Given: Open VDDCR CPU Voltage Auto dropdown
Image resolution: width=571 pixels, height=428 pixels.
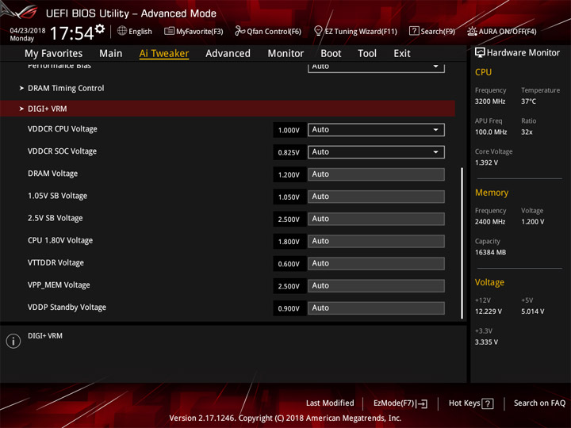Looking at the screenshot, I should click(x=376, y=129).
